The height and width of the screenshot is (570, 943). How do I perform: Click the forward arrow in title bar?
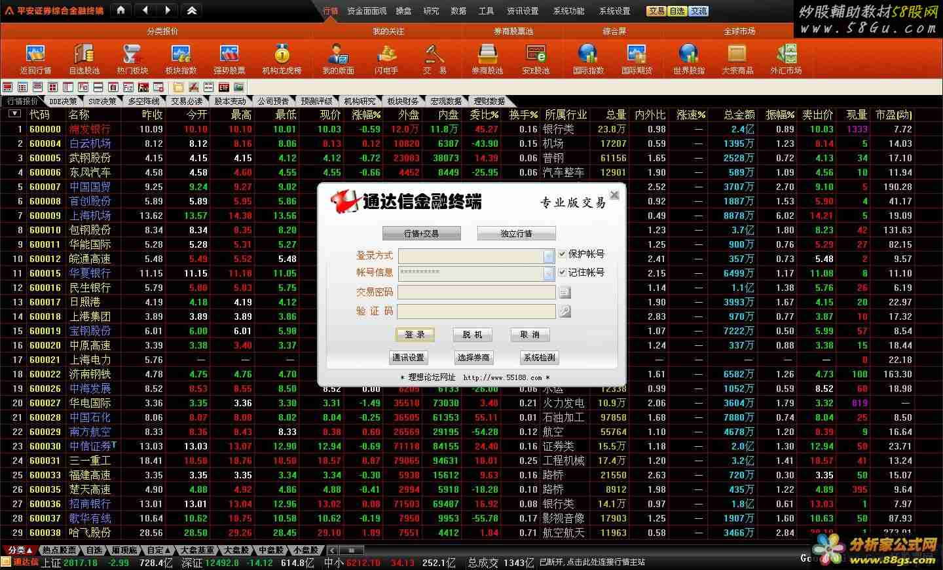[167, 10]
